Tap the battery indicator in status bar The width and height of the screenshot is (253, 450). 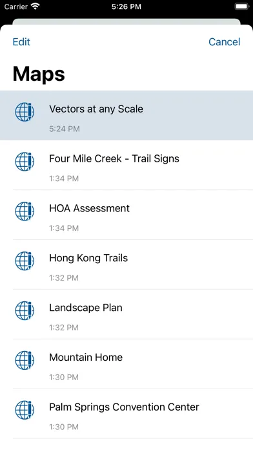tap(241, 6)
